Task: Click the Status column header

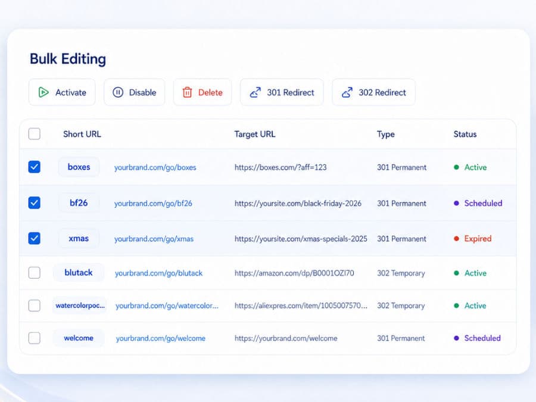Action: [465, 134]
